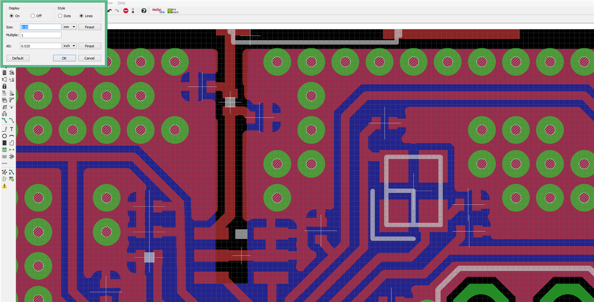594x302 pixels.
Task: Open the Help menu
Action: (x=121, y=2)
